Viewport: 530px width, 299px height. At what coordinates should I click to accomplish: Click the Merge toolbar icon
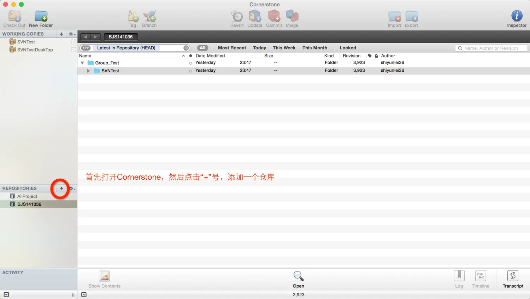[292, 16]
